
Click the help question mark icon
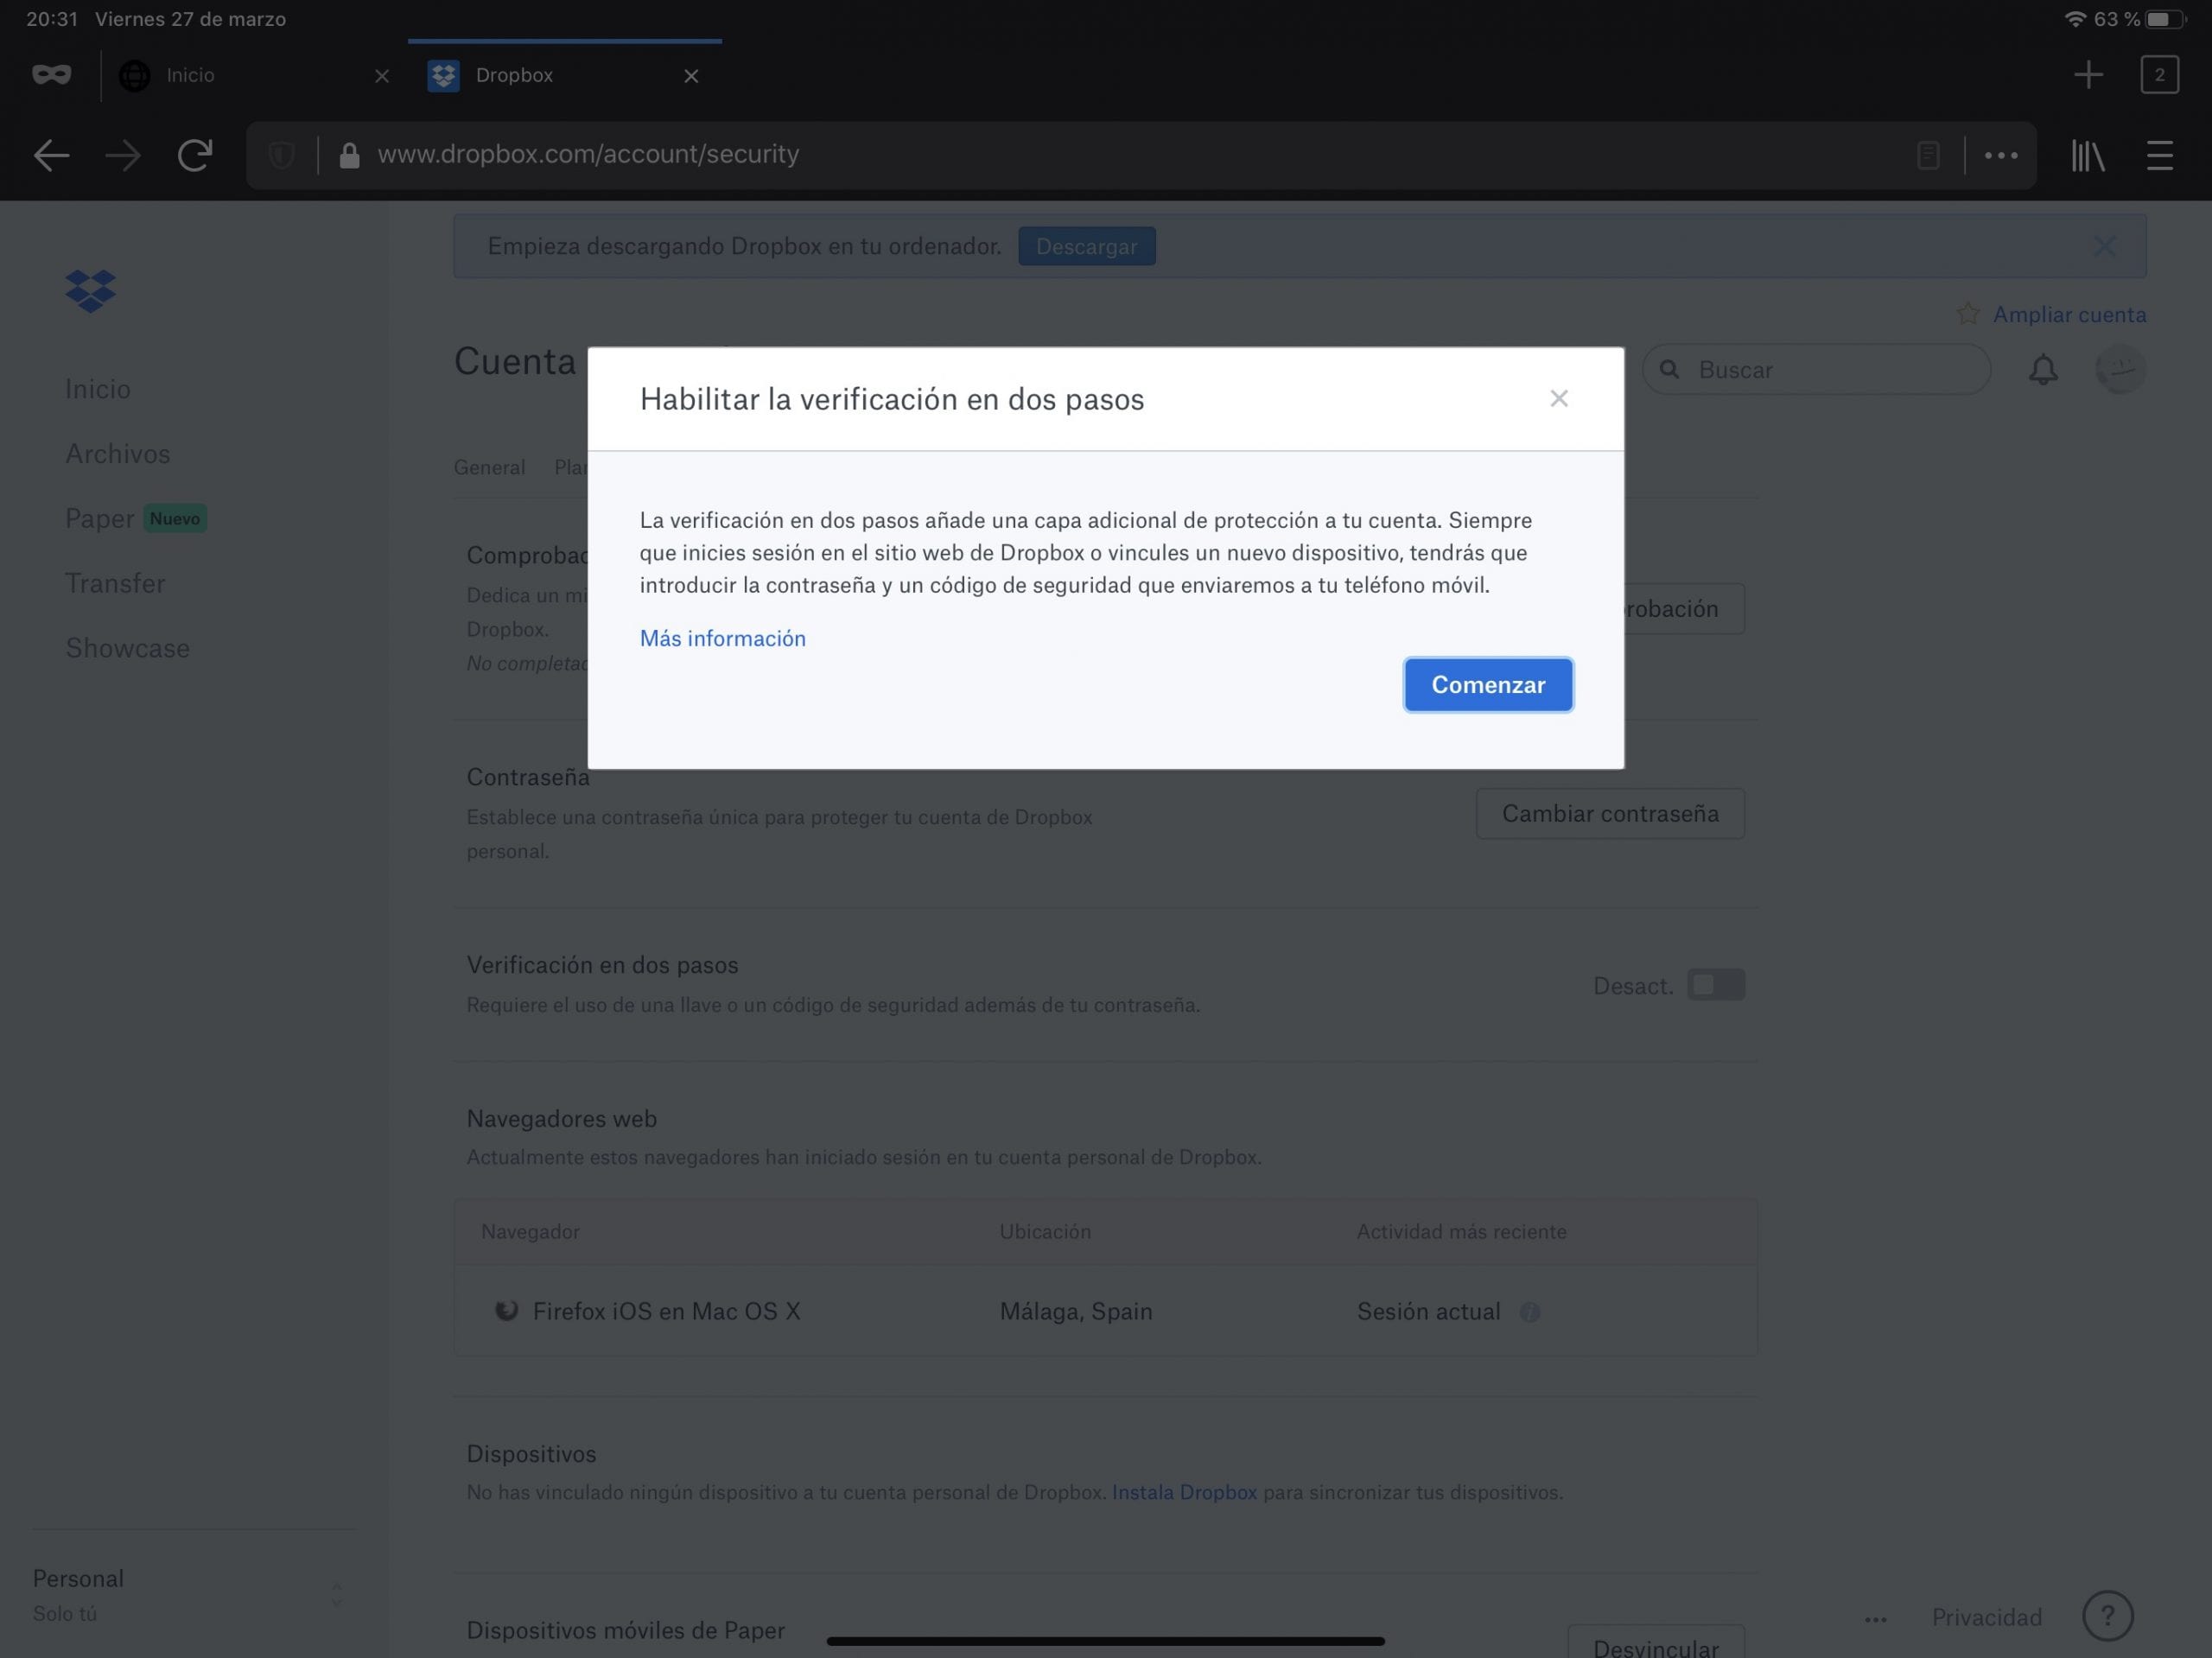[x=2107, y=1615]
